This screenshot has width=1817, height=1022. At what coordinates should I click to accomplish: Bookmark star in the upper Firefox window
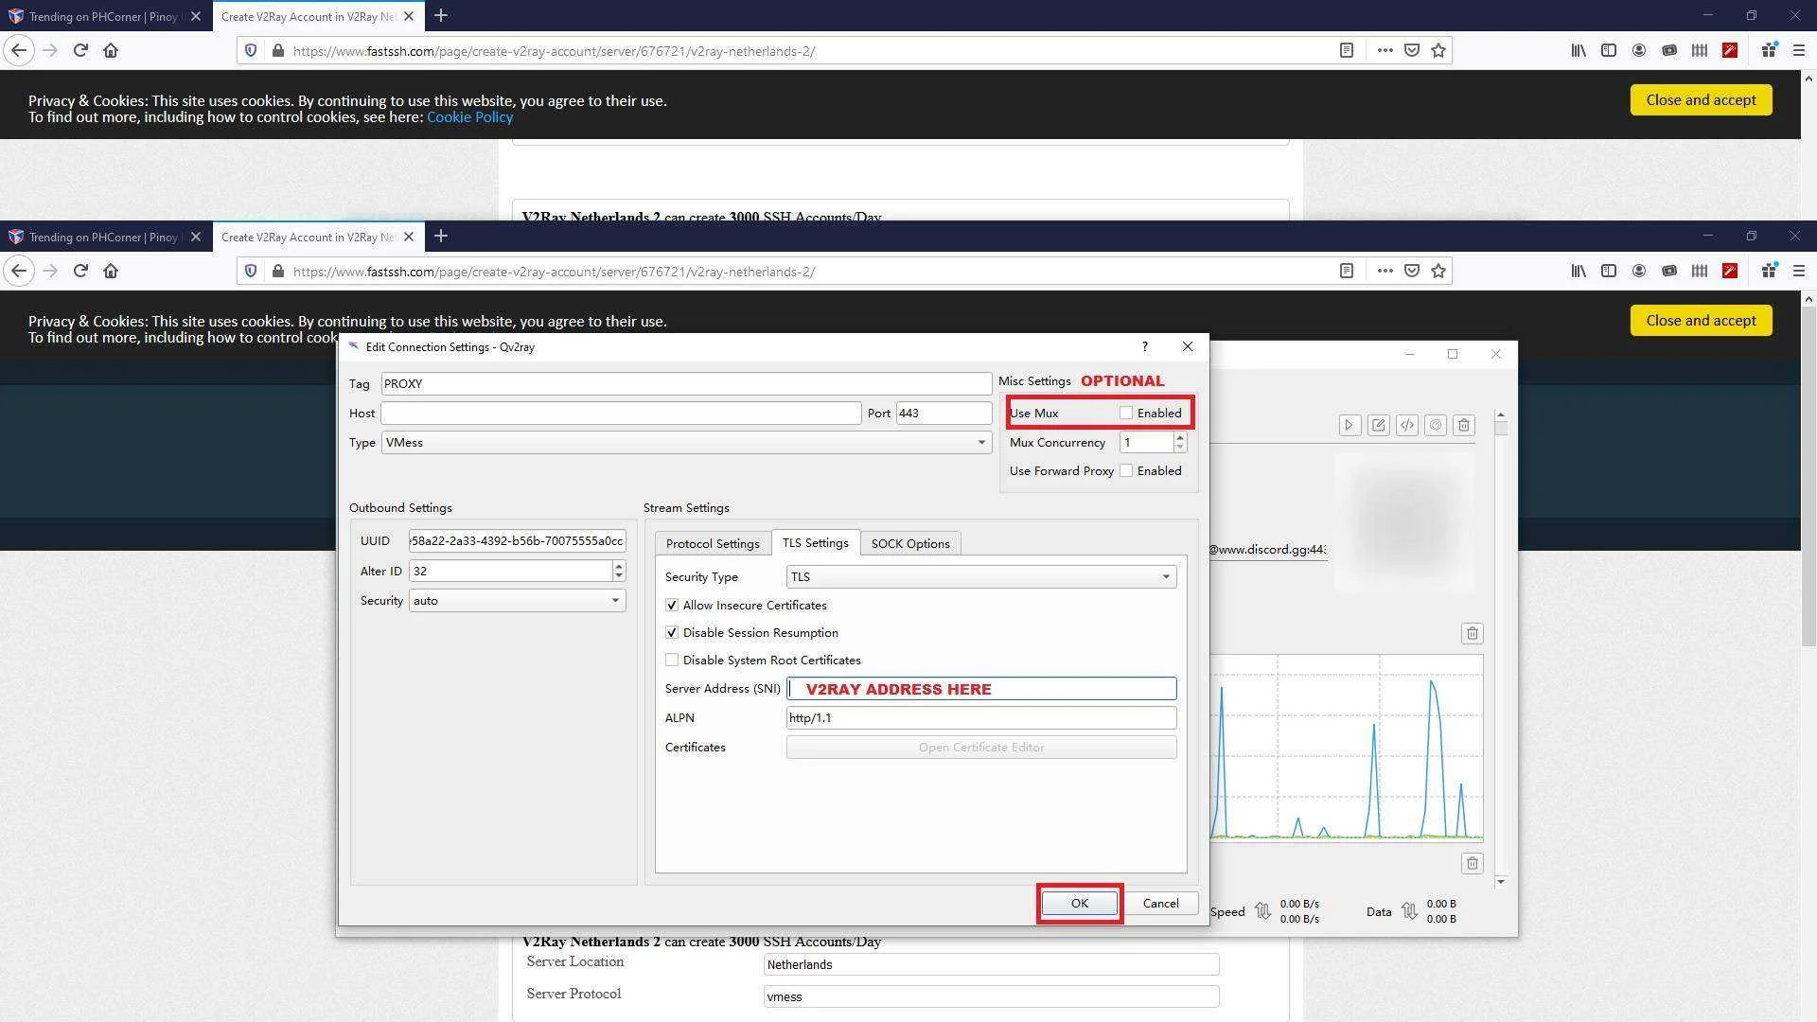1438,51
